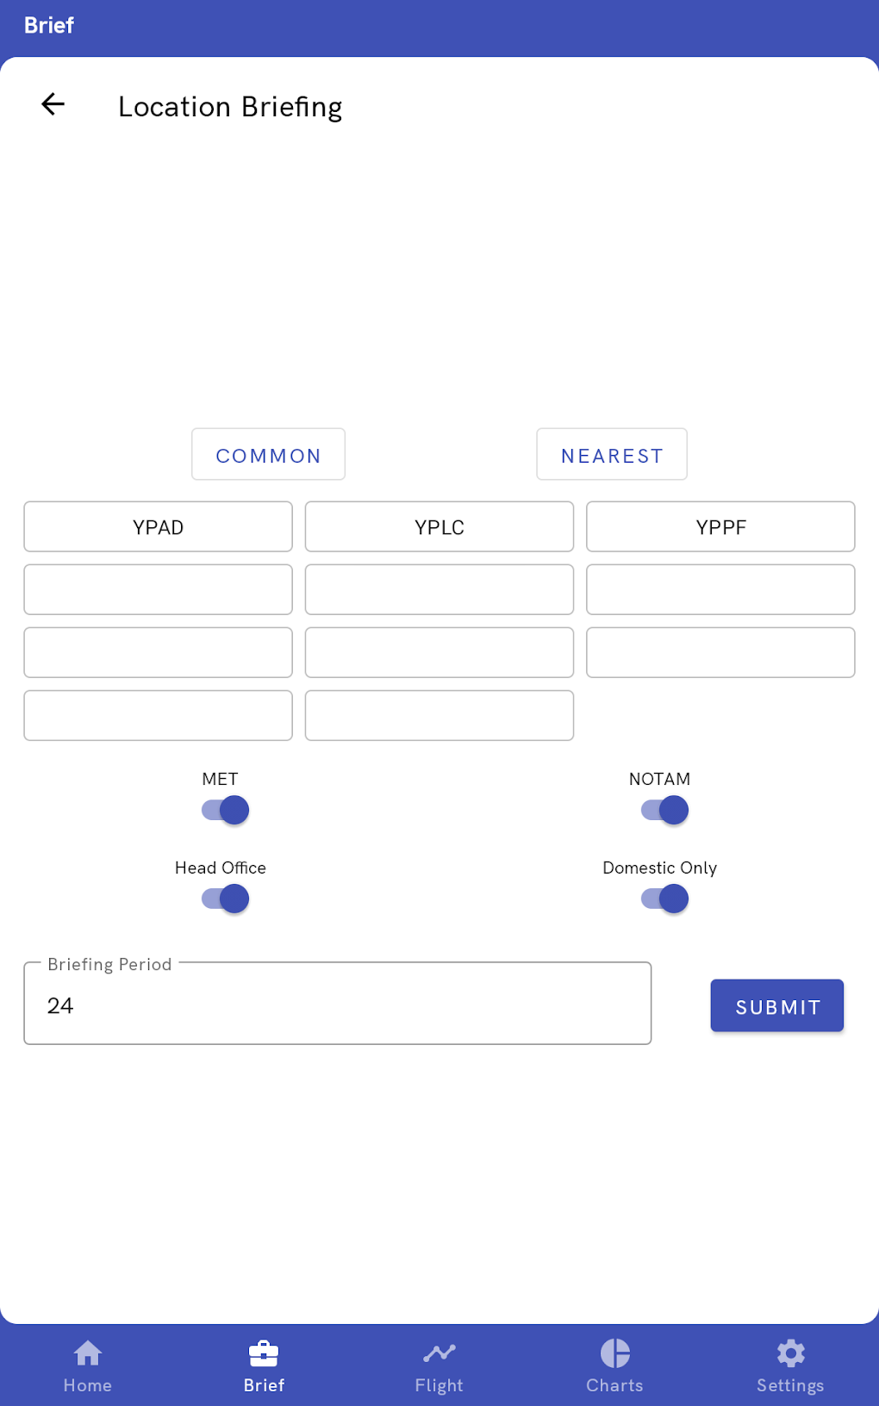Open the Flight graph icon
This screenshot has width=879, height=1406.
click(439, 1353)
